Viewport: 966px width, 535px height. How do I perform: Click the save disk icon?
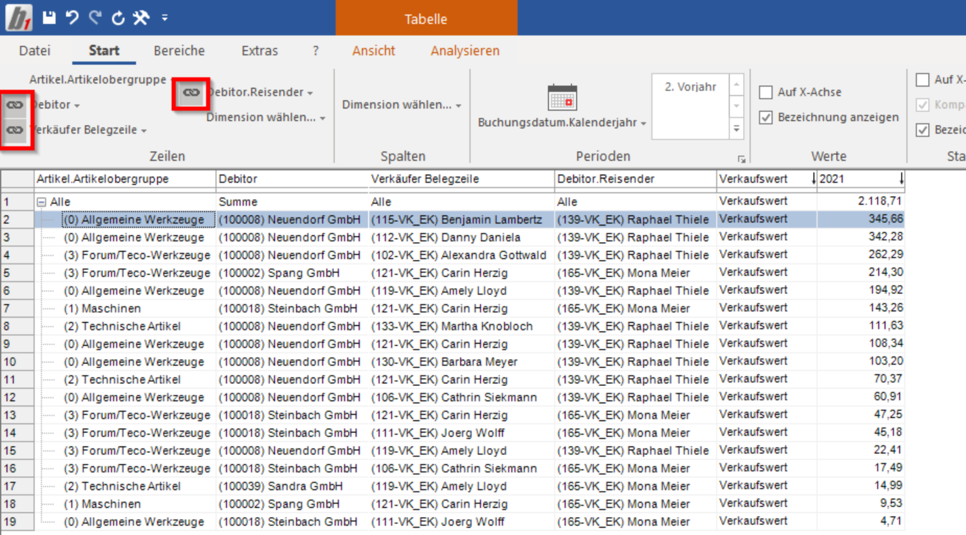tap(49, 18)
